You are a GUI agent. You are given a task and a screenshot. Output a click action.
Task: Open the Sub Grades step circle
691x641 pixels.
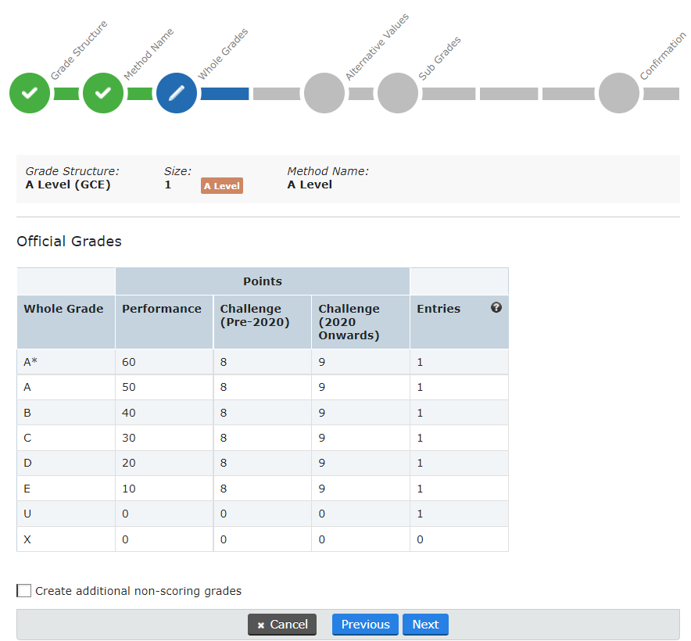point(397,93)
